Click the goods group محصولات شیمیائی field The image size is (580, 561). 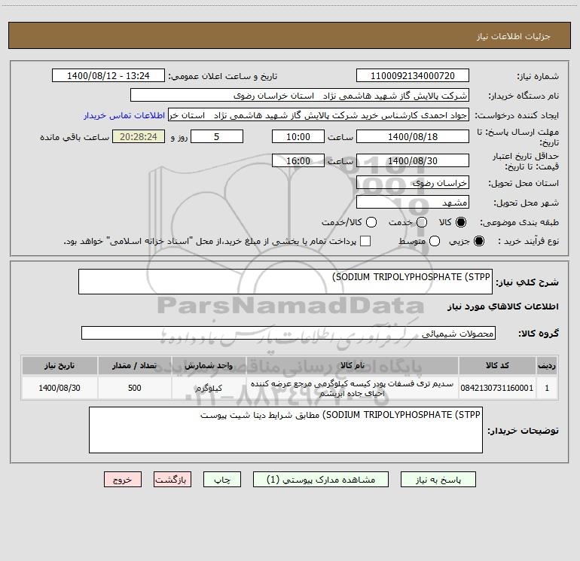click(x=288, y=333)
